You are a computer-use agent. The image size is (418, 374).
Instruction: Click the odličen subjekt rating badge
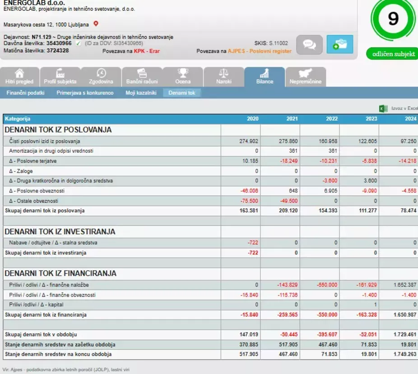[392, 54]
